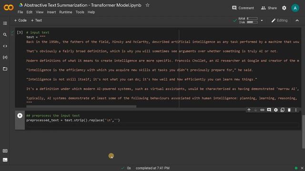Open settings gear in header
Viewport: 305px width, 171px height.
point(284,8)
